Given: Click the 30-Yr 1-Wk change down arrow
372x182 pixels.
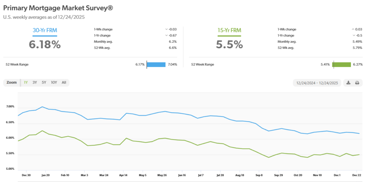Looking at the screenshot, I should [166, 29].
